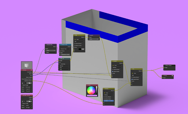Collapse the Inpaint node via header chevron
The height and width of the screenshot is (114, 188).
click(89, 35)
